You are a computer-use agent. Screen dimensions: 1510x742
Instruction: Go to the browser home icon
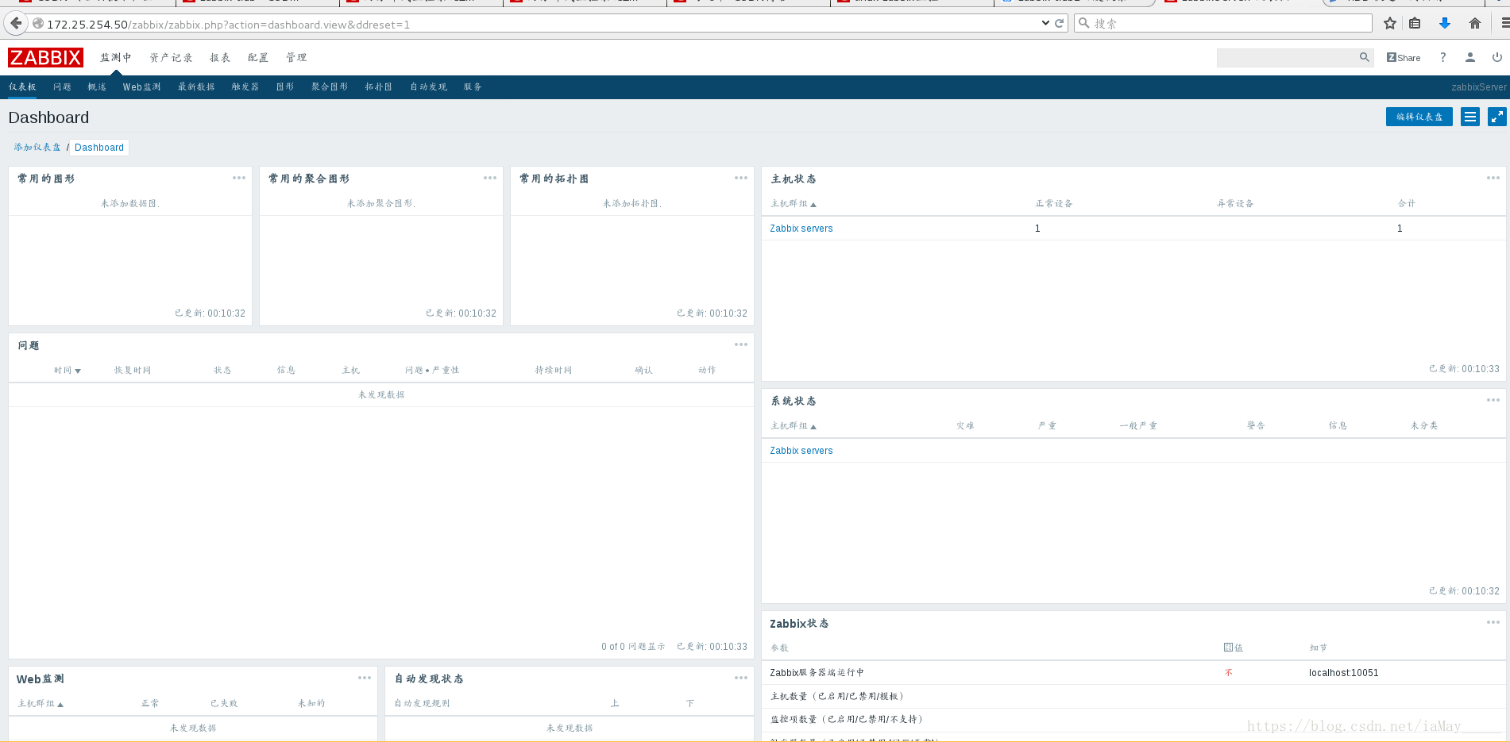click(1475, 24)
